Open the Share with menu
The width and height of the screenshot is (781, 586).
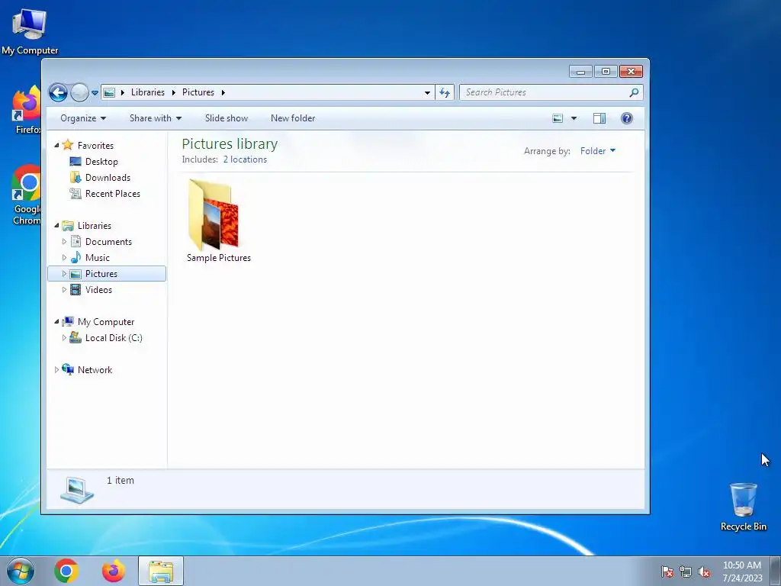[156, 118]
